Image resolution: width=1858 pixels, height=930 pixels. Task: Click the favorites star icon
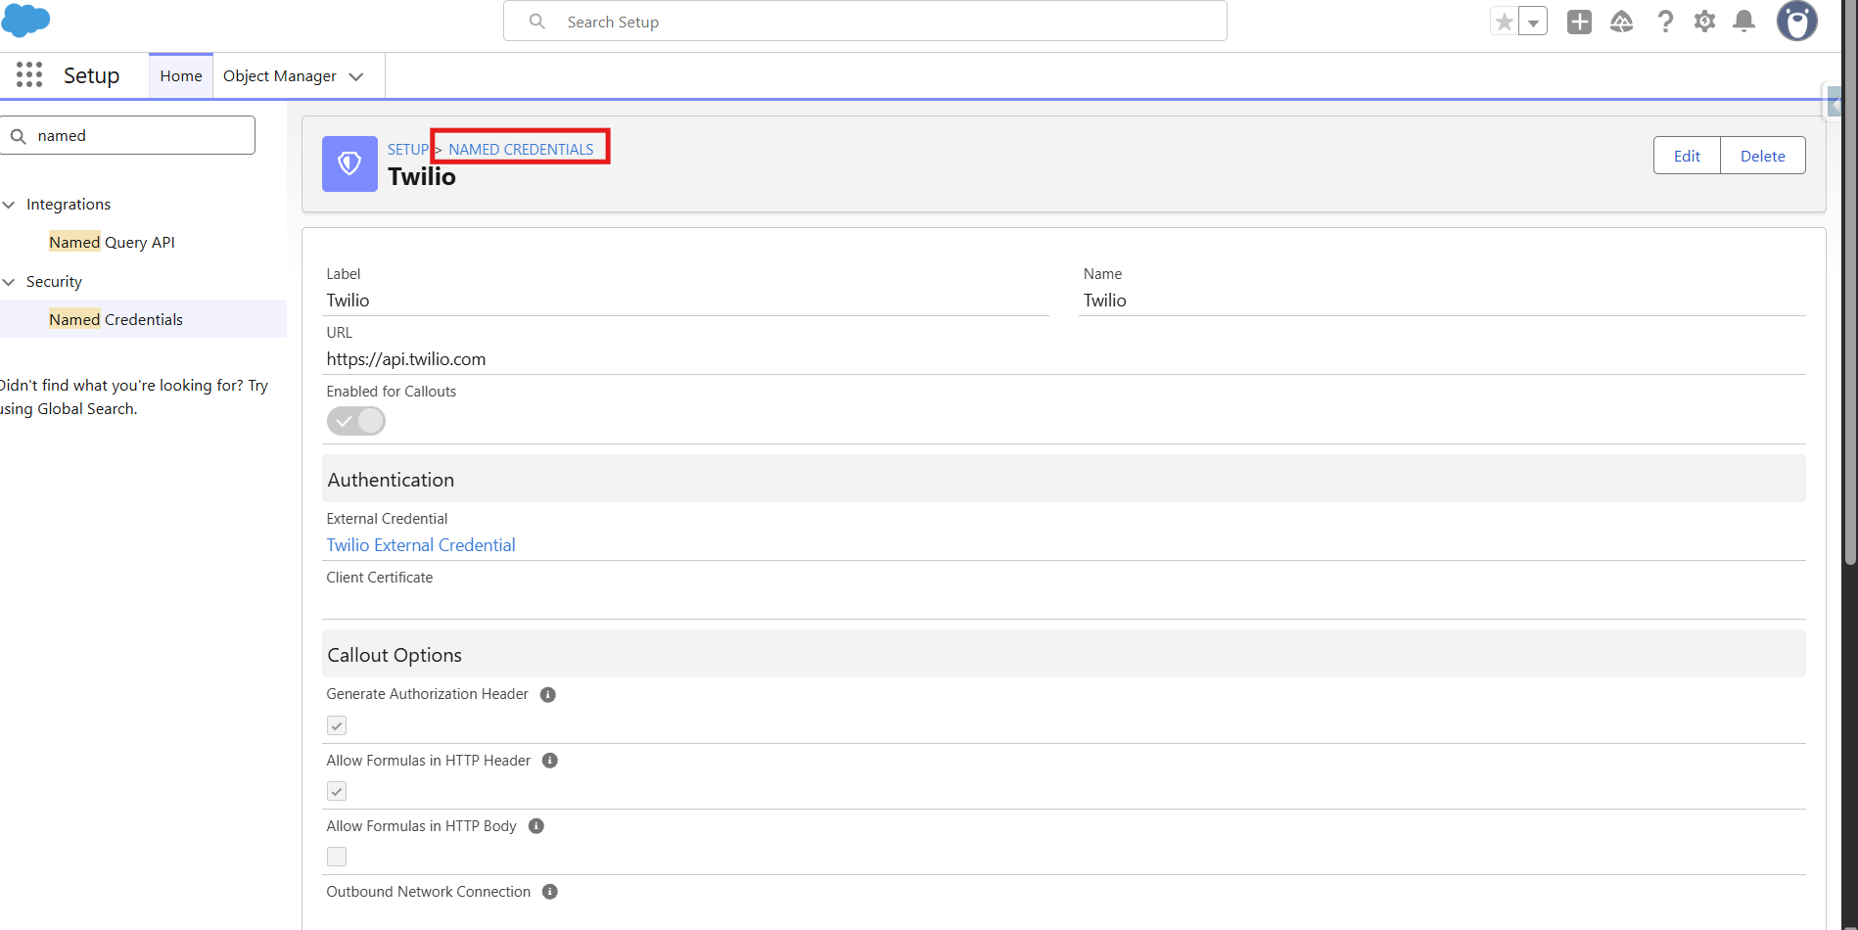pyautogui.click(x=1505, y=22)
